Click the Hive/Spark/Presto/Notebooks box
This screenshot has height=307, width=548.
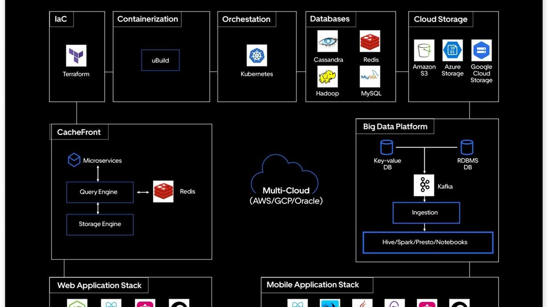(428, 243)
